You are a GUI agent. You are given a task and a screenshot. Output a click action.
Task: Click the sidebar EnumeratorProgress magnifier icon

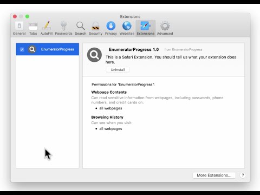32,49
